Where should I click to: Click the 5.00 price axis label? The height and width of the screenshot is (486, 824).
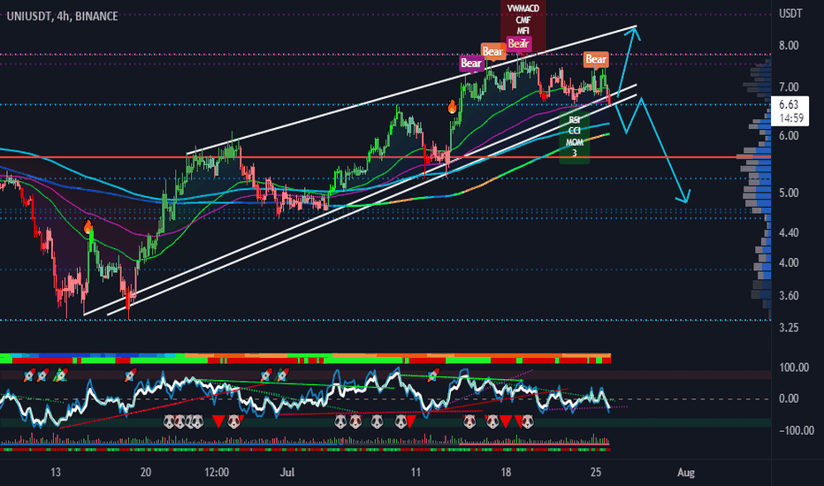click(x=789, y=193)
